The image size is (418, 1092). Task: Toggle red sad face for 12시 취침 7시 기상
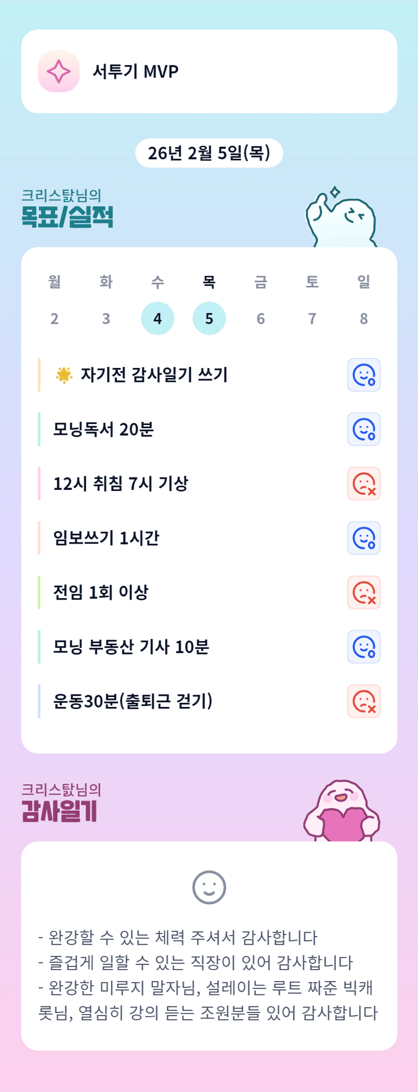(363, 484)
